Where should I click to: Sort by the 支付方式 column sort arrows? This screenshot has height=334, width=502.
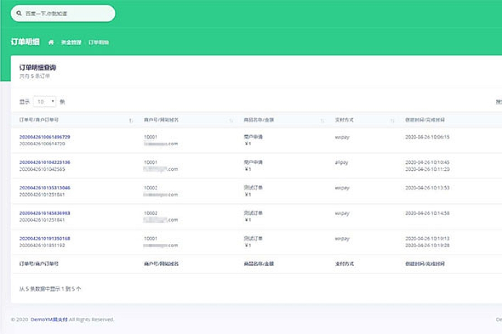(x=392, y=120)
